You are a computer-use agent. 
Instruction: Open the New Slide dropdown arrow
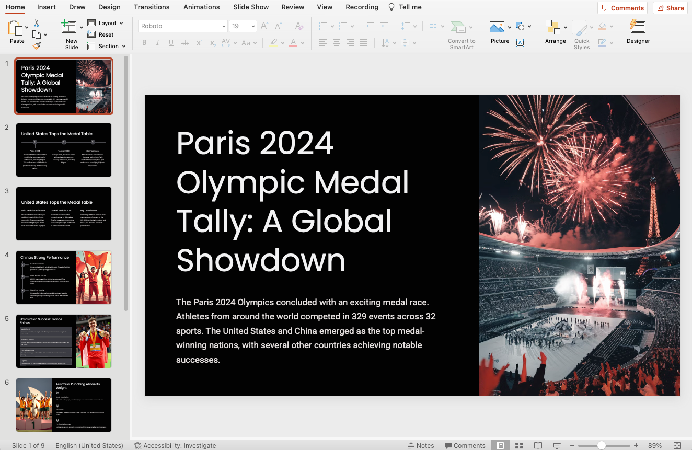click(81, 27)
